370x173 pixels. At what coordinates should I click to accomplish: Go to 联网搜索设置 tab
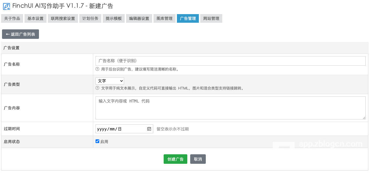coord(63,18)
